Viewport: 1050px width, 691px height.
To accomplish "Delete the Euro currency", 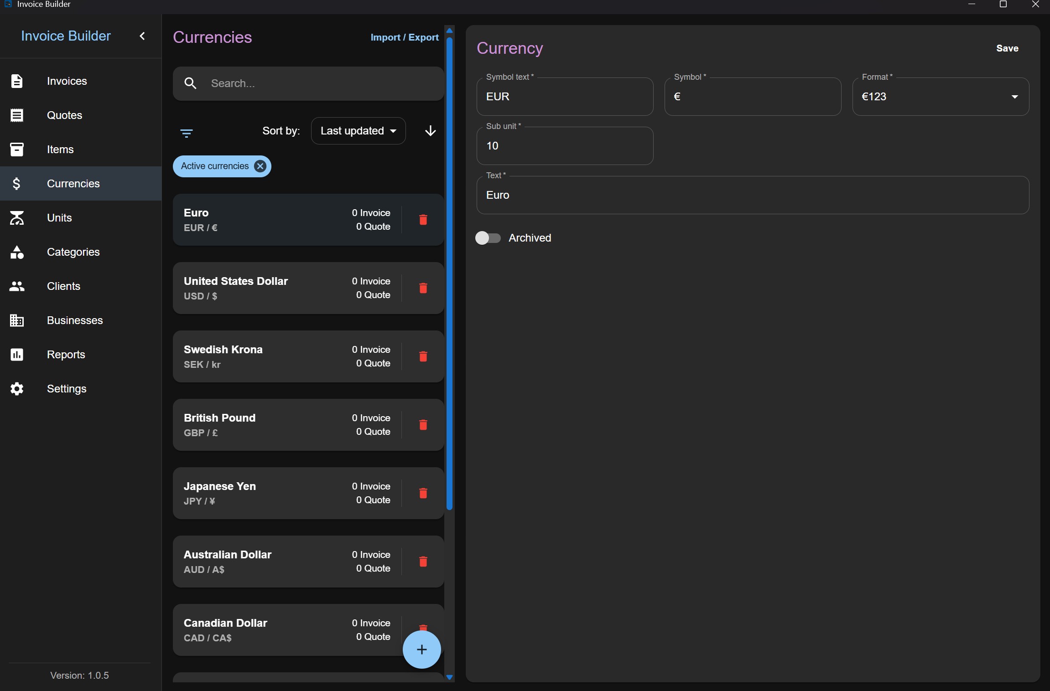I will tap(423, 220).
